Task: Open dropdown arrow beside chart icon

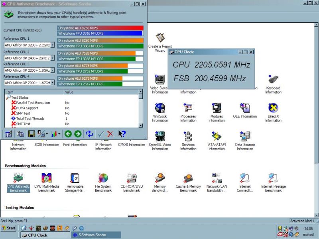Action: [59, 134]
